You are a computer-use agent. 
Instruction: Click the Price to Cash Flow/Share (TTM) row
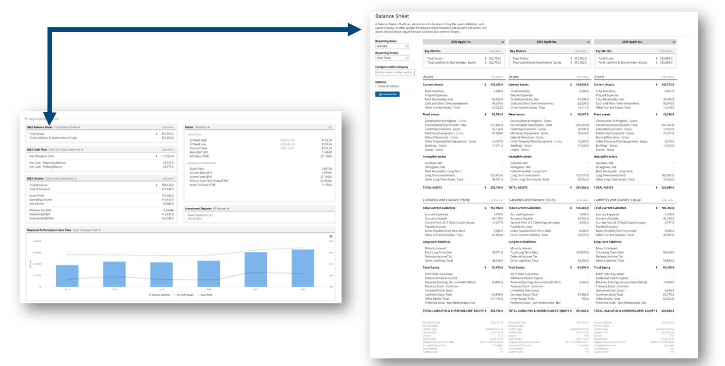coord(260,181)
